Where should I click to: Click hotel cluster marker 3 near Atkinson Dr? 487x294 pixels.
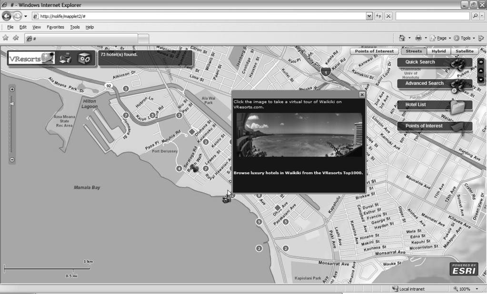[x=126, y=89]
